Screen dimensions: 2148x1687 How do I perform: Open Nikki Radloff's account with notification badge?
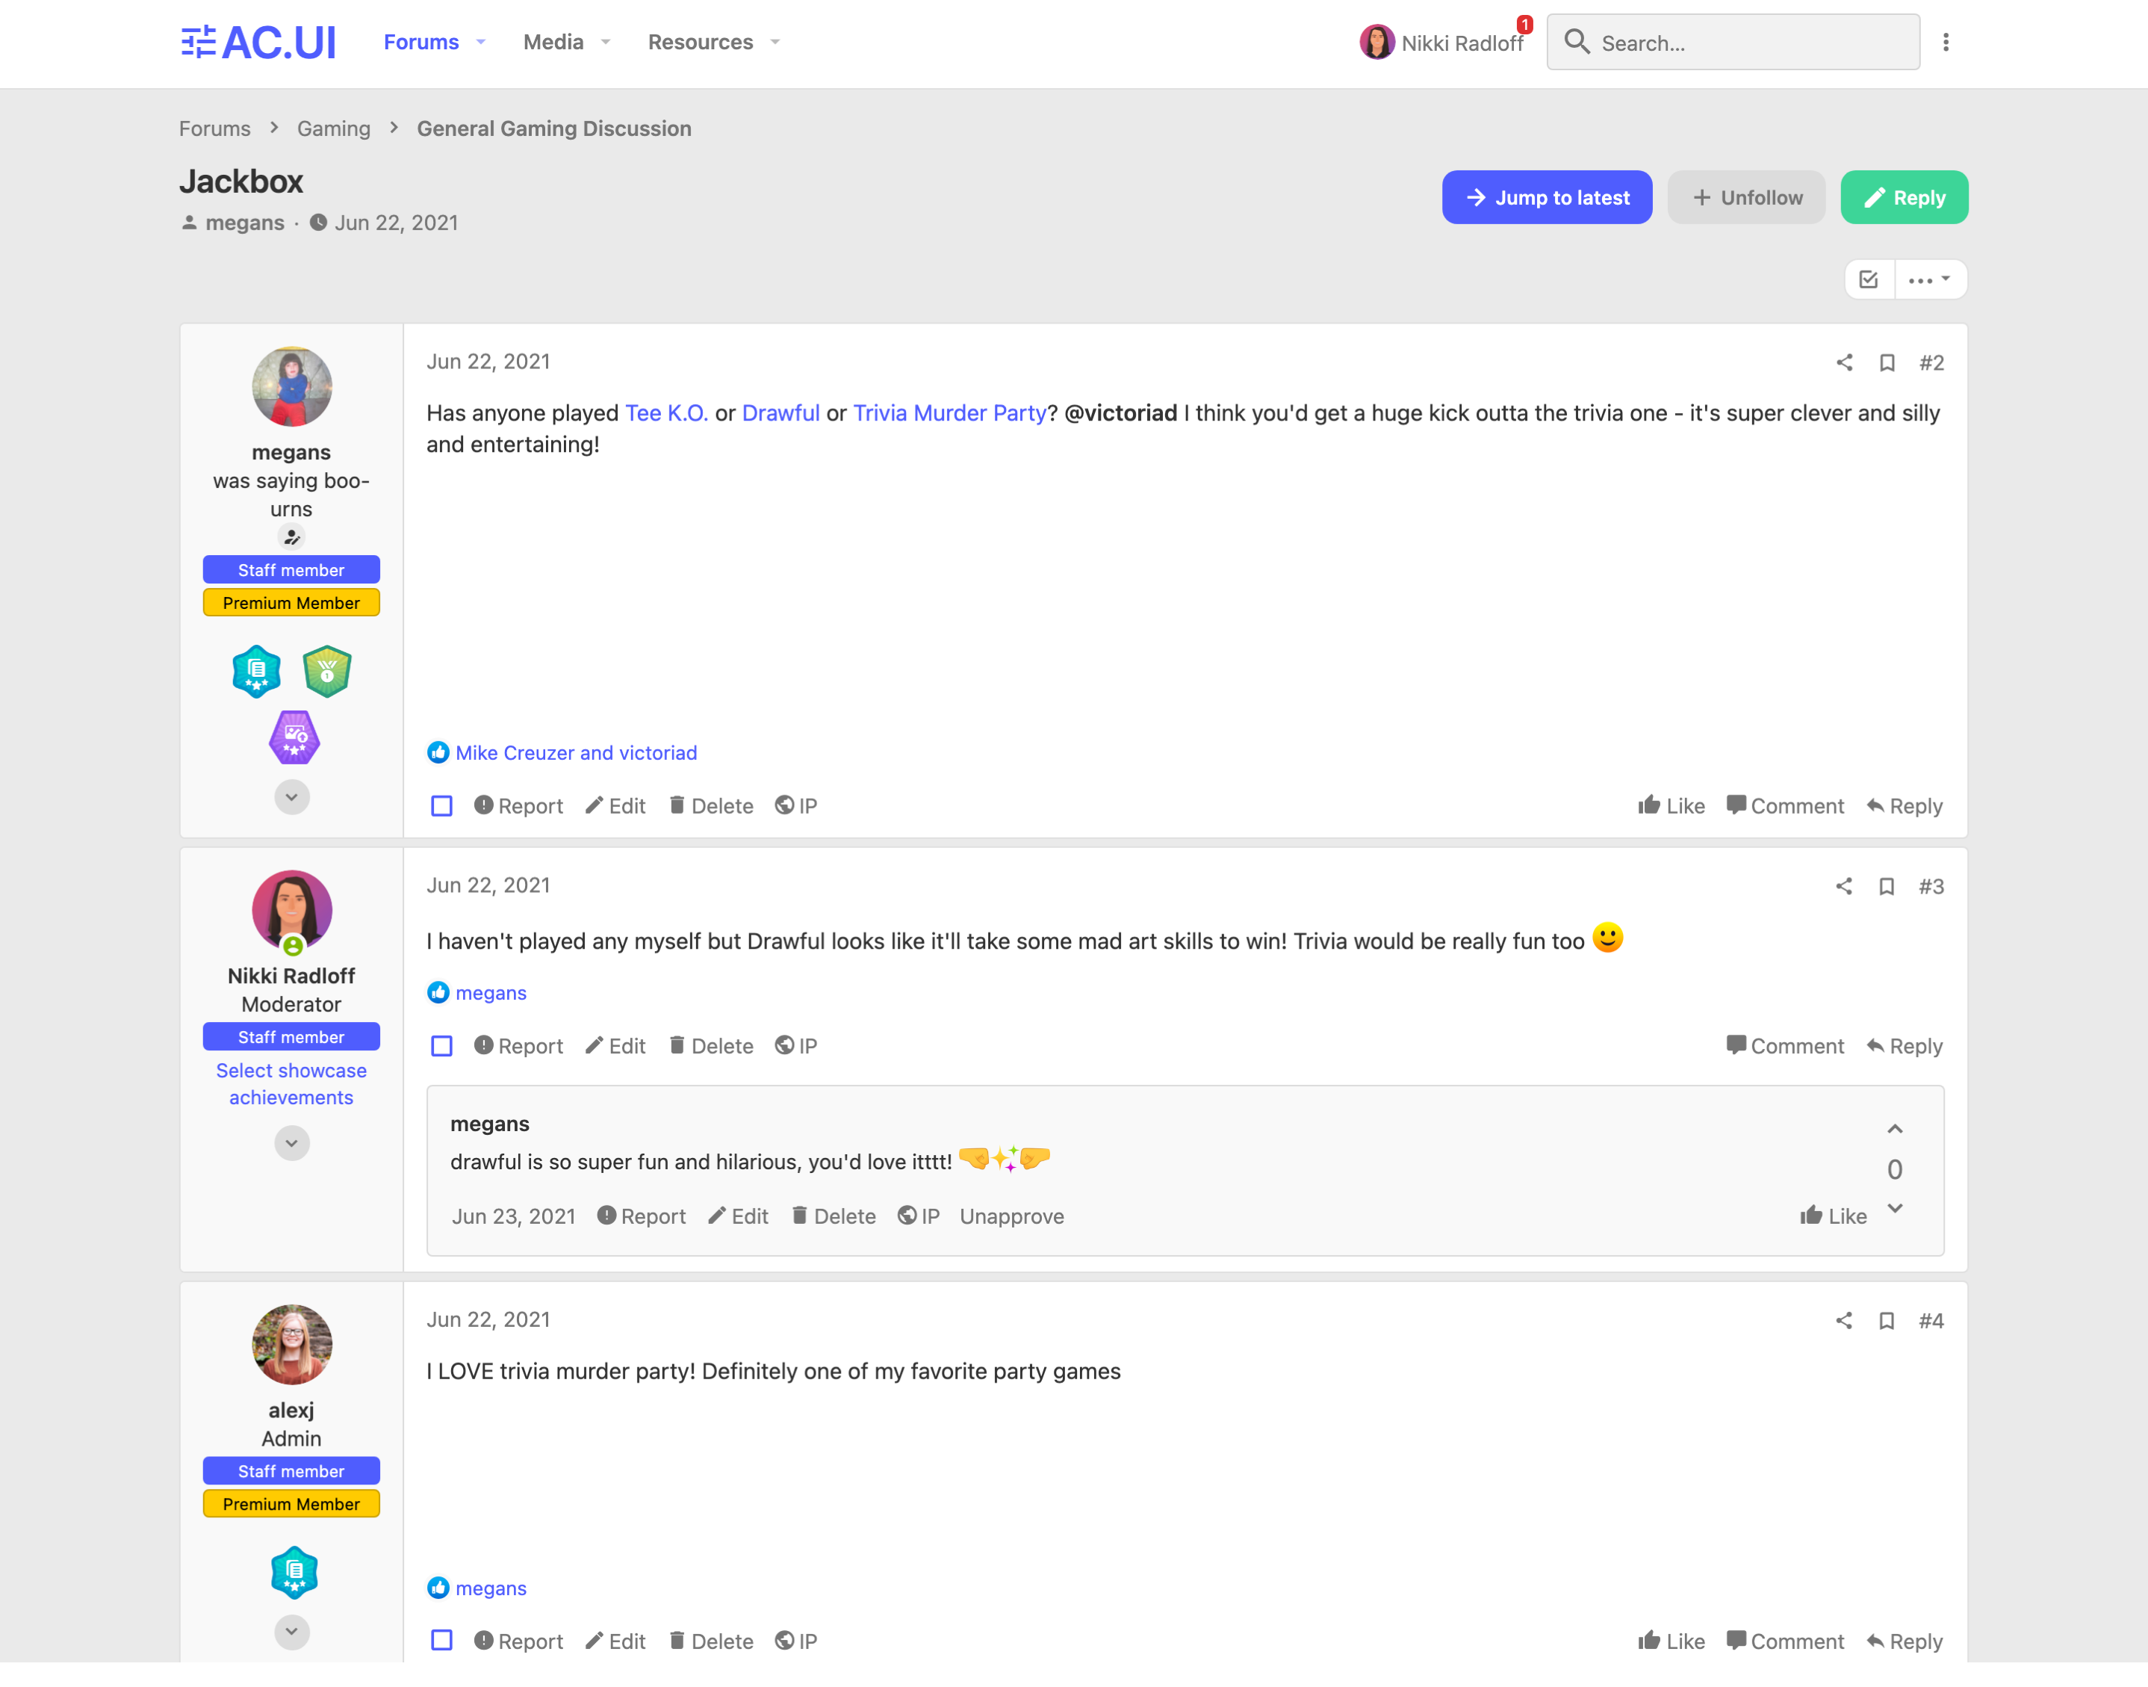pyautogui.click(x=1444, y=43)
